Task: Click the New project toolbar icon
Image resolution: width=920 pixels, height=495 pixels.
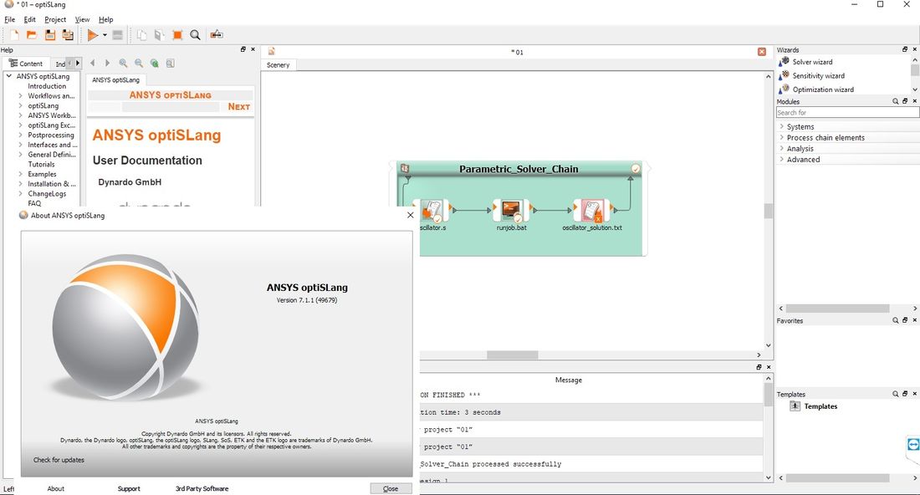Action: click(x=14, y=35)
